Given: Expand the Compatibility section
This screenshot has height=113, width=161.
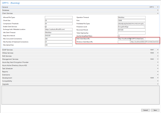Looking at the screenshot, I should [x=158, y=81].
